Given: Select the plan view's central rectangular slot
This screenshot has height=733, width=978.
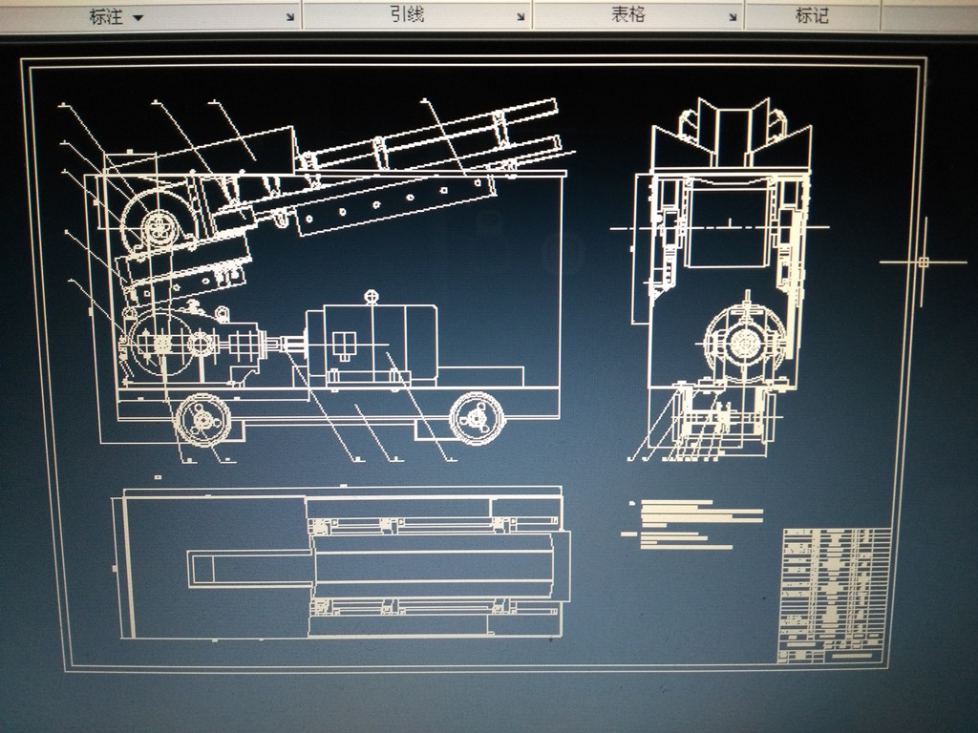Looking at the screenshot, I should click(x=250, y=569).
